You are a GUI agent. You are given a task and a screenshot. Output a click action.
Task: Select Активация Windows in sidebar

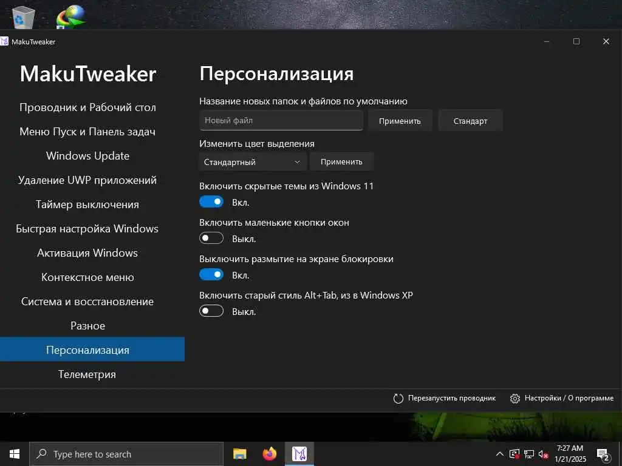tap(87, 253)
